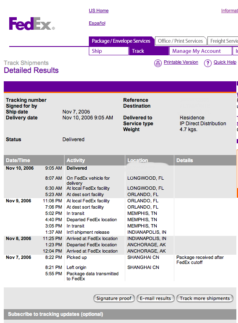Click the FedEx logo
Screen dimensions: 238x323
[32, 24]
